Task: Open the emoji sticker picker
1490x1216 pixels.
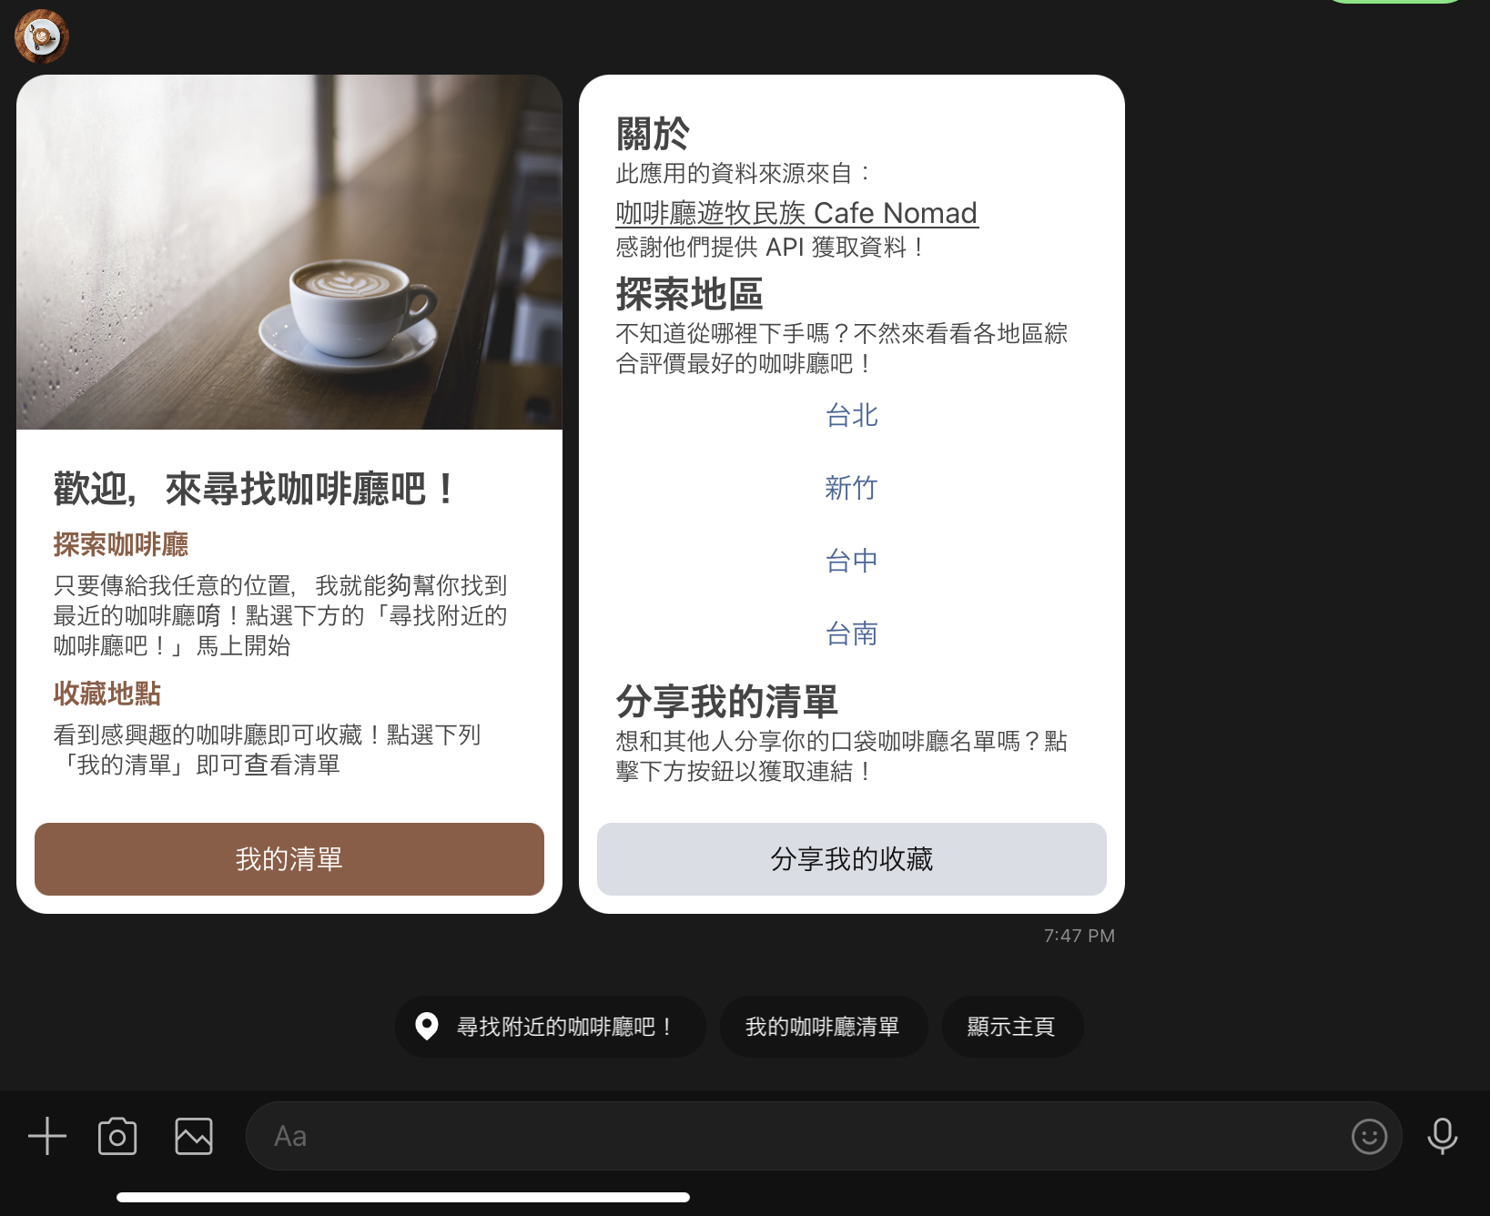Action: pos(1369,1136)
